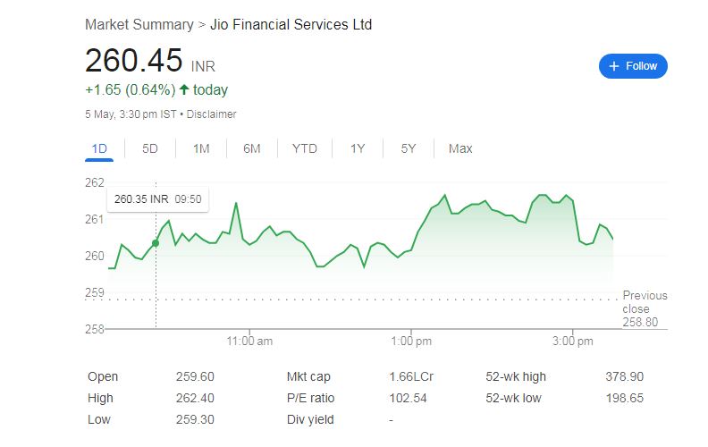708x447 pixels.
Task: Click the Mkt cap value 1.66LCr
Action: tap(411, 376)
